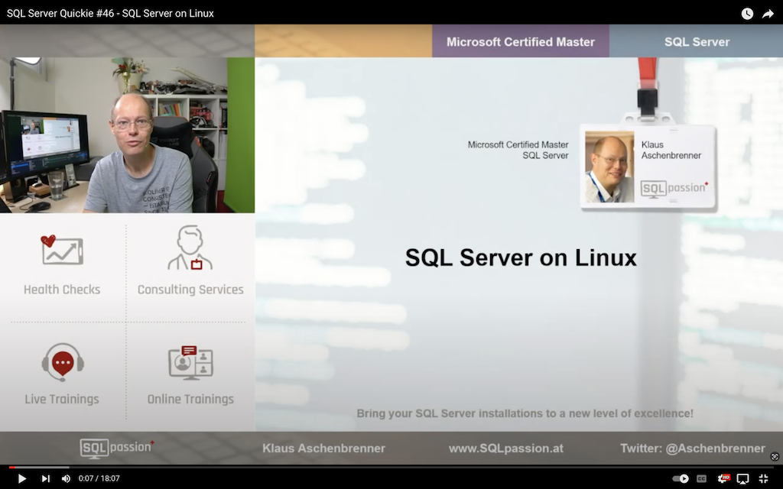Play the video
The image size is (783, 489).
click(x=21, y=478)
